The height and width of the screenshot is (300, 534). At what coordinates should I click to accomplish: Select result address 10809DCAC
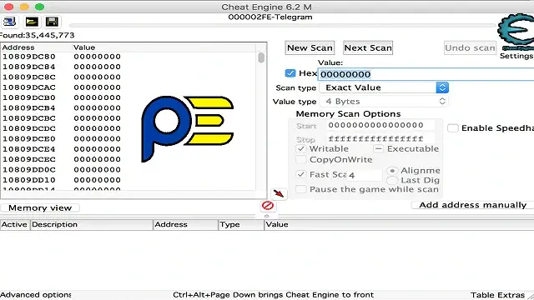coord(29,87)
